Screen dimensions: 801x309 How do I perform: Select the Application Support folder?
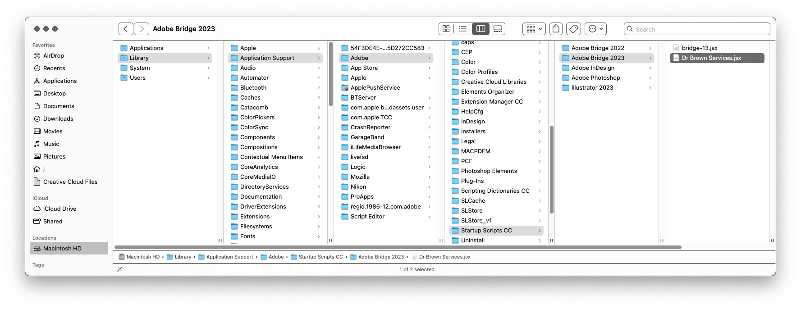pyautogui.click(x=275, y=58)
